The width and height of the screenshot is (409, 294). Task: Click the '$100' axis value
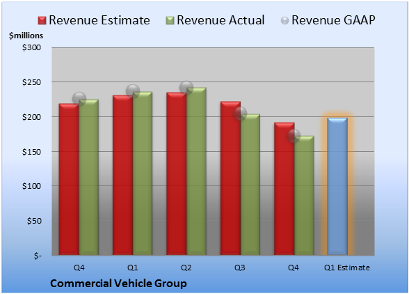(31, 186)
